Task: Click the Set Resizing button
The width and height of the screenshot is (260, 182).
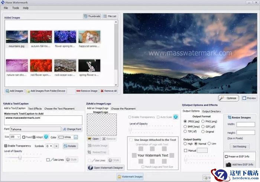Action: 240,146
